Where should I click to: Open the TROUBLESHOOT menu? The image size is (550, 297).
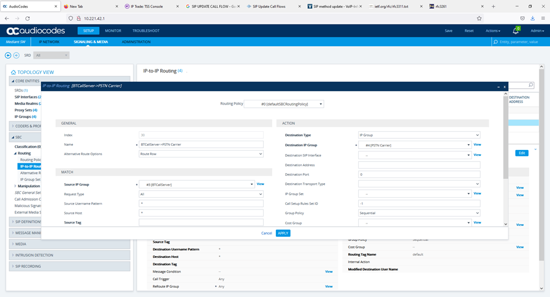[146, 31]
